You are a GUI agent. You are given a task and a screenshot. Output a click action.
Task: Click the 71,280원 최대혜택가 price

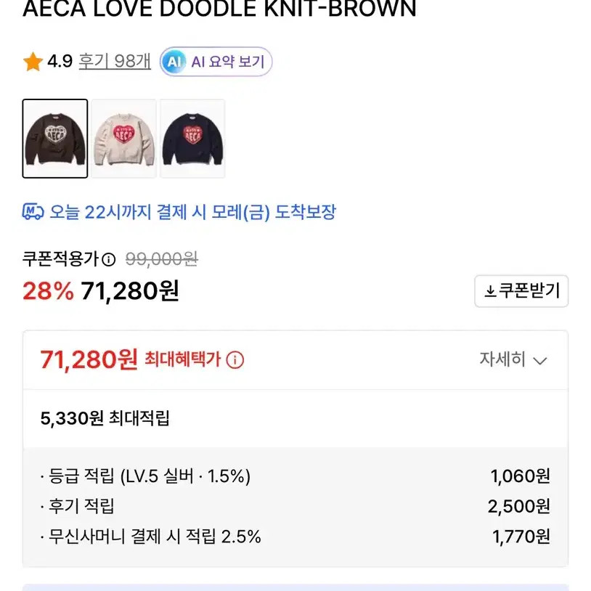(89, 359)
